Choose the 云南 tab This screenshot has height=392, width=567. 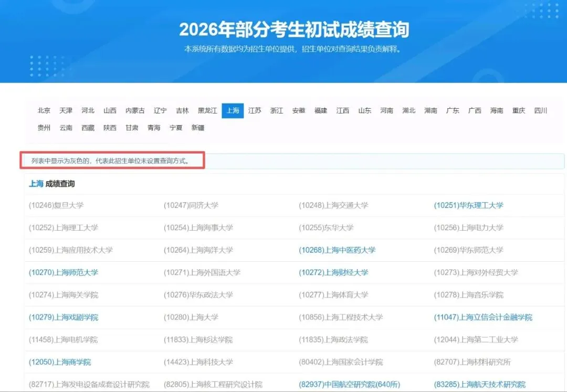66,128
